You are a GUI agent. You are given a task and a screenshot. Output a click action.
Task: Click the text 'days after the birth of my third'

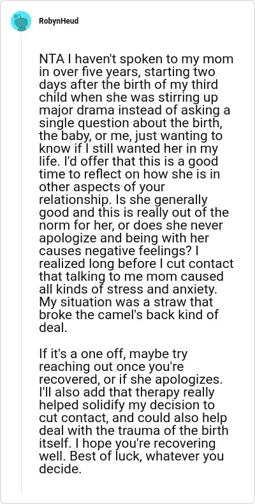point(129,84)
